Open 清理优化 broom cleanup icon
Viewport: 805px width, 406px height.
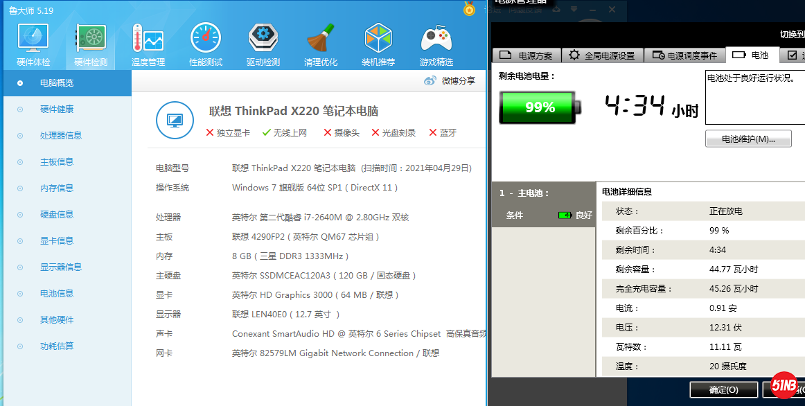pos(321,39)
